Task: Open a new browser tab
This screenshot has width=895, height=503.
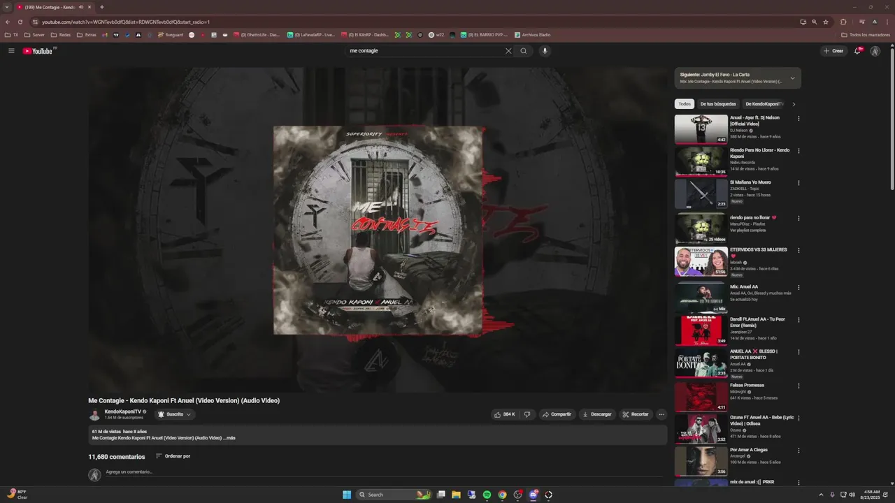Action: click(x=102, y=7)
